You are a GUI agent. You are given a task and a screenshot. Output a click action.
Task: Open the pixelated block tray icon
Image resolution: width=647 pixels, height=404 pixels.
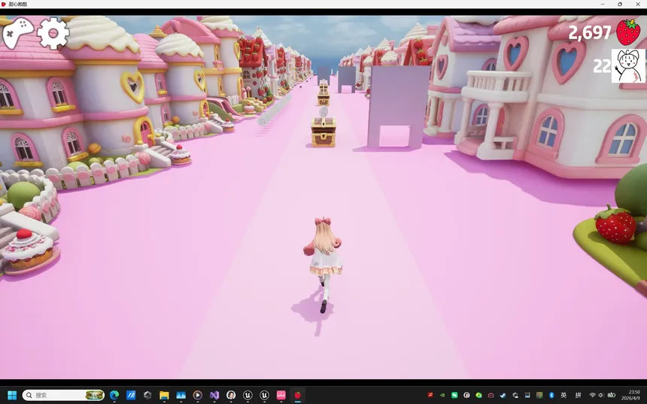539,395
